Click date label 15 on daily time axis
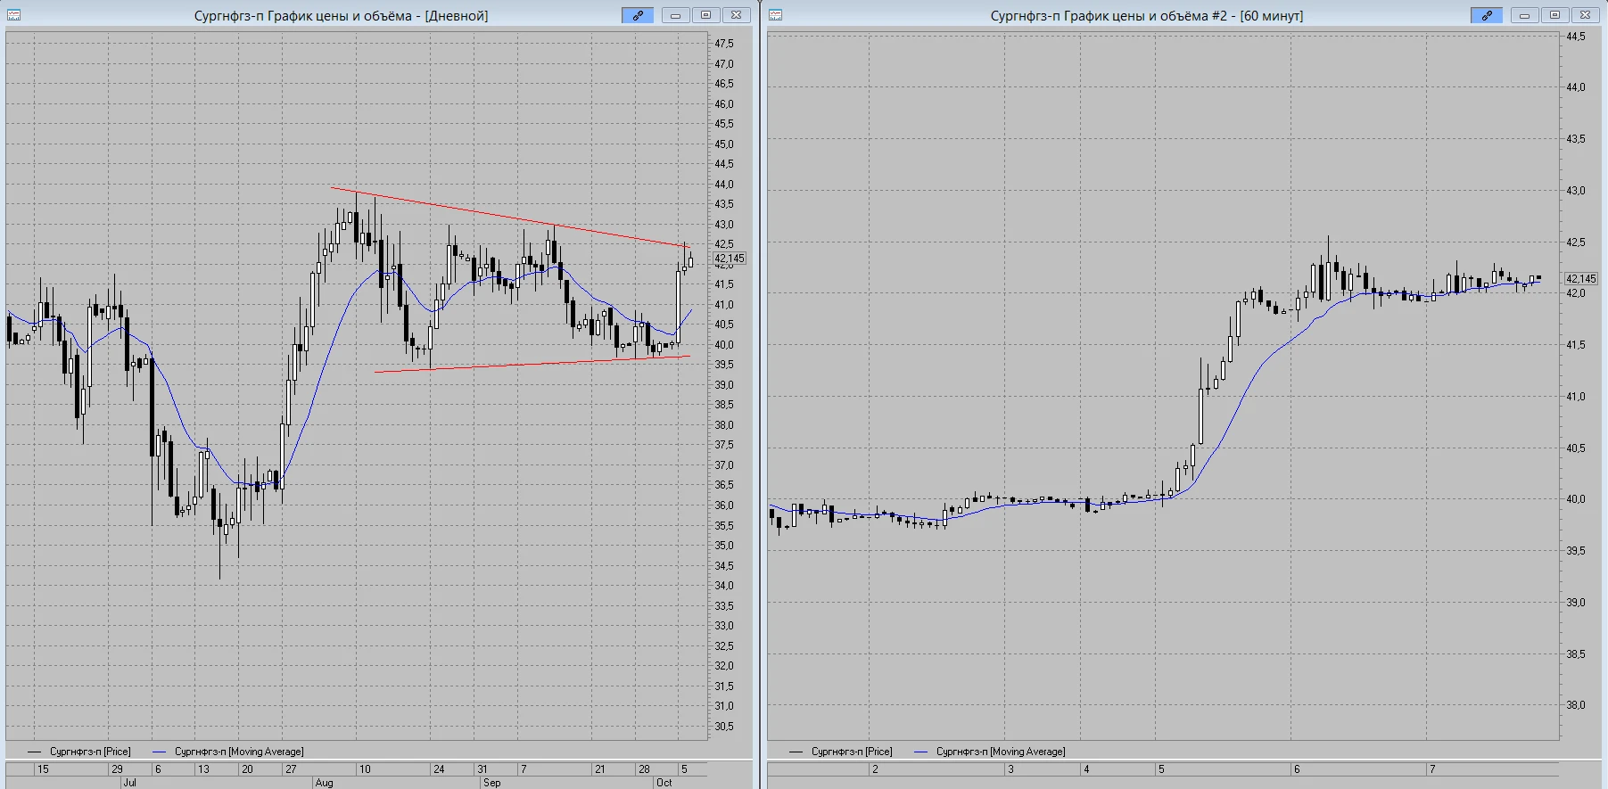 (43, 768)
